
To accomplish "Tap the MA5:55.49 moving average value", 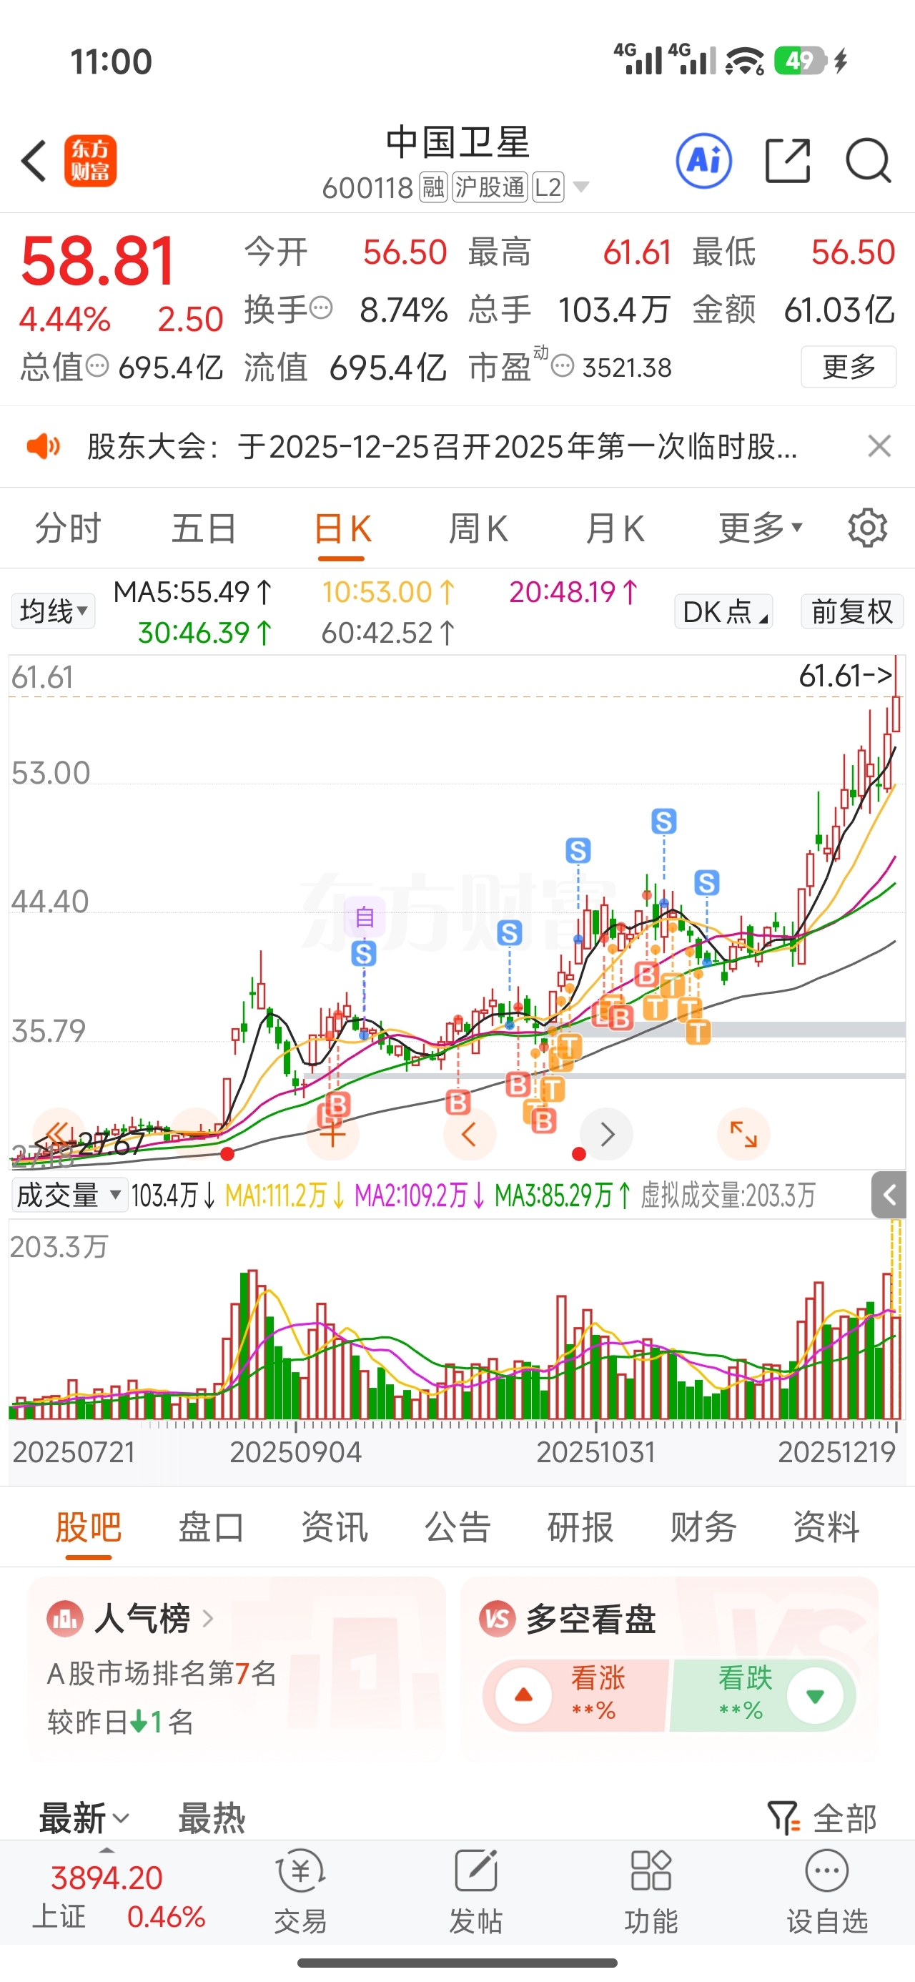I will coord(192,592).
